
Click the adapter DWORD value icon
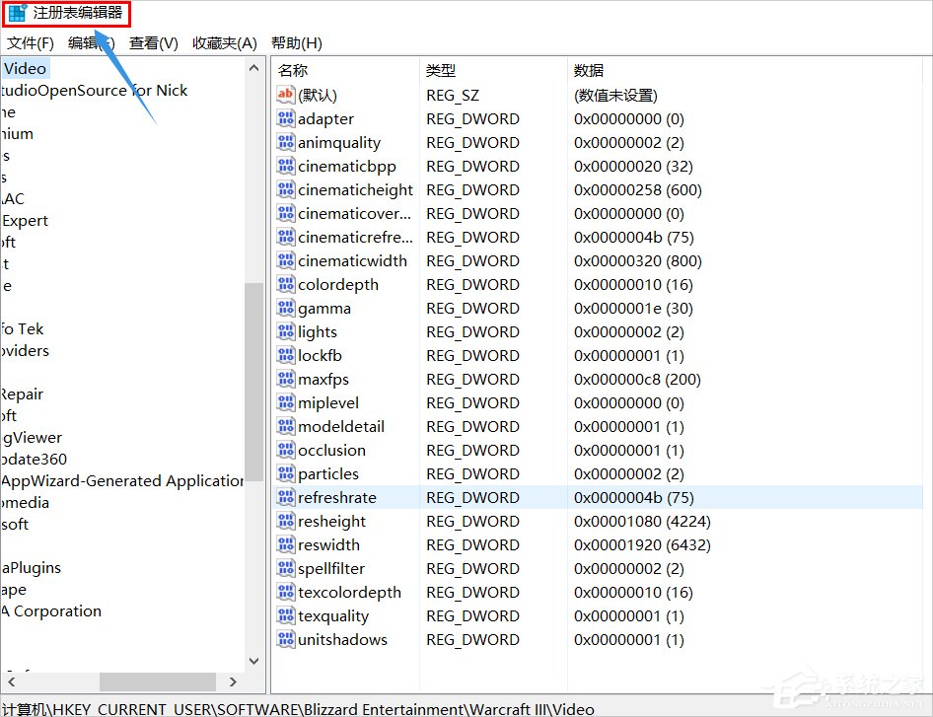(x=284, y=118)
